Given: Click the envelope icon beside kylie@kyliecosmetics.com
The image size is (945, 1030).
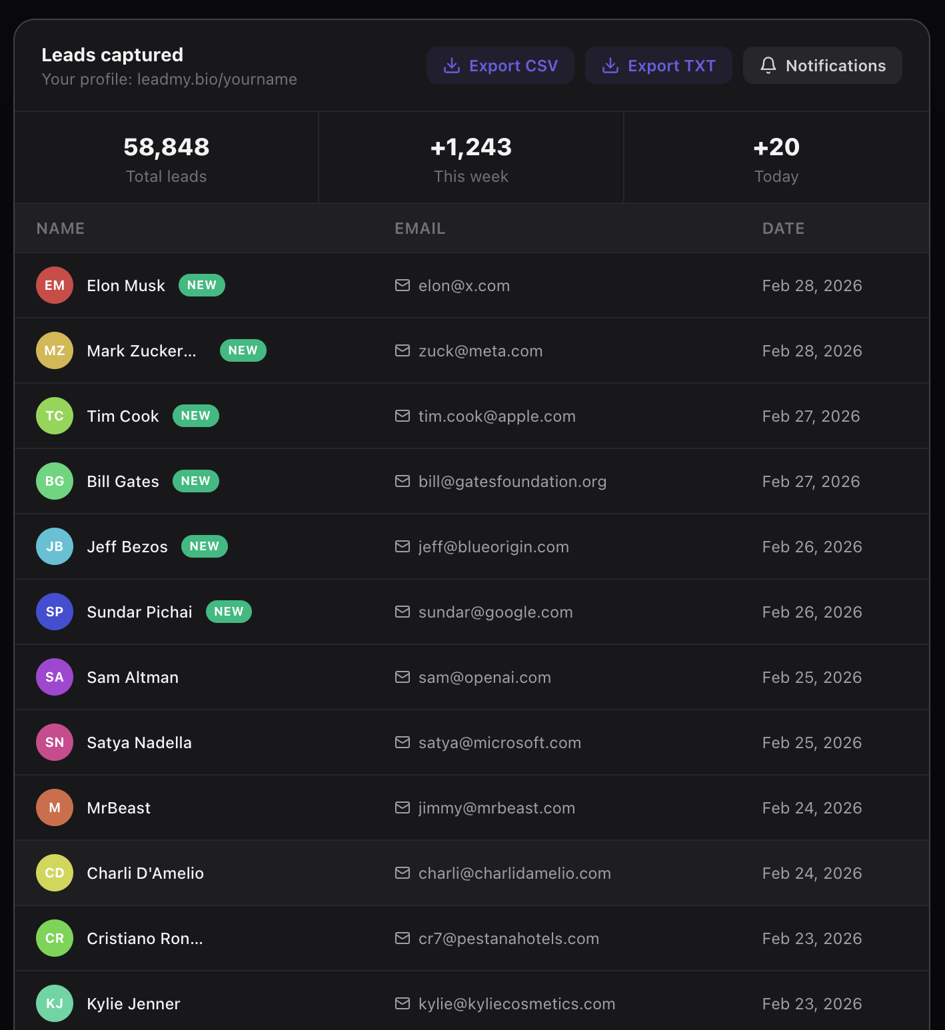Looking at the screenshot, I should point(403,1003).
